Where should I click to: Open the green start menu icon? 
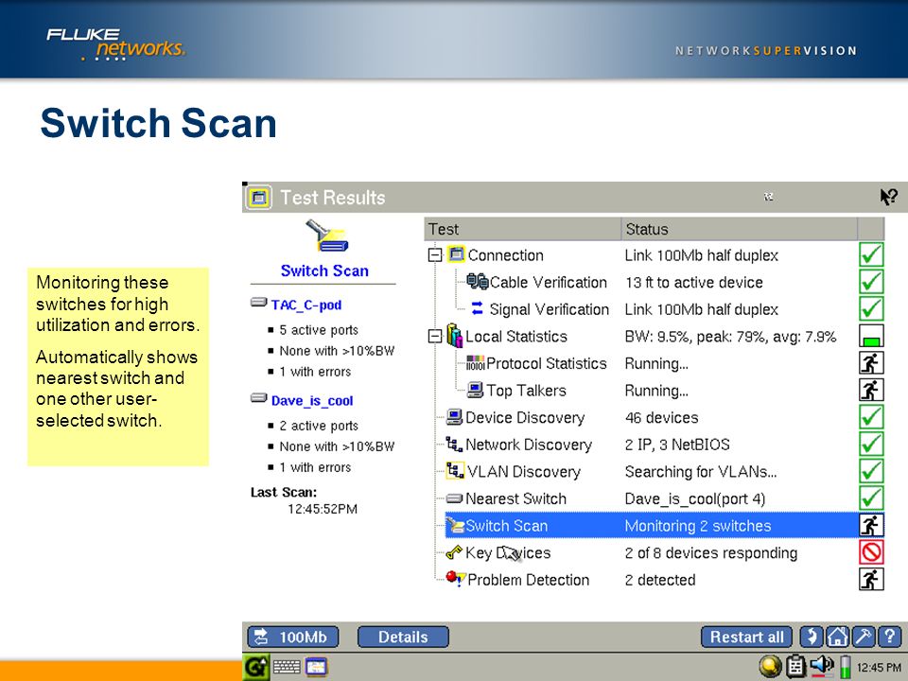tap(255, 667)
